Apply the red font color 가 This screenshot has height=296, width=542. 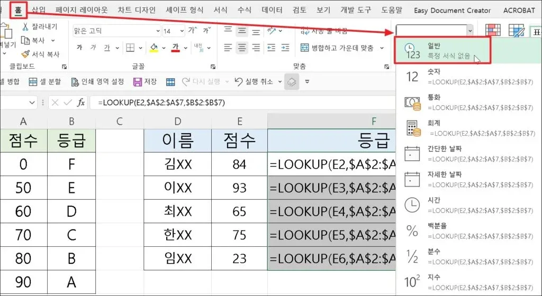(176, 48)
